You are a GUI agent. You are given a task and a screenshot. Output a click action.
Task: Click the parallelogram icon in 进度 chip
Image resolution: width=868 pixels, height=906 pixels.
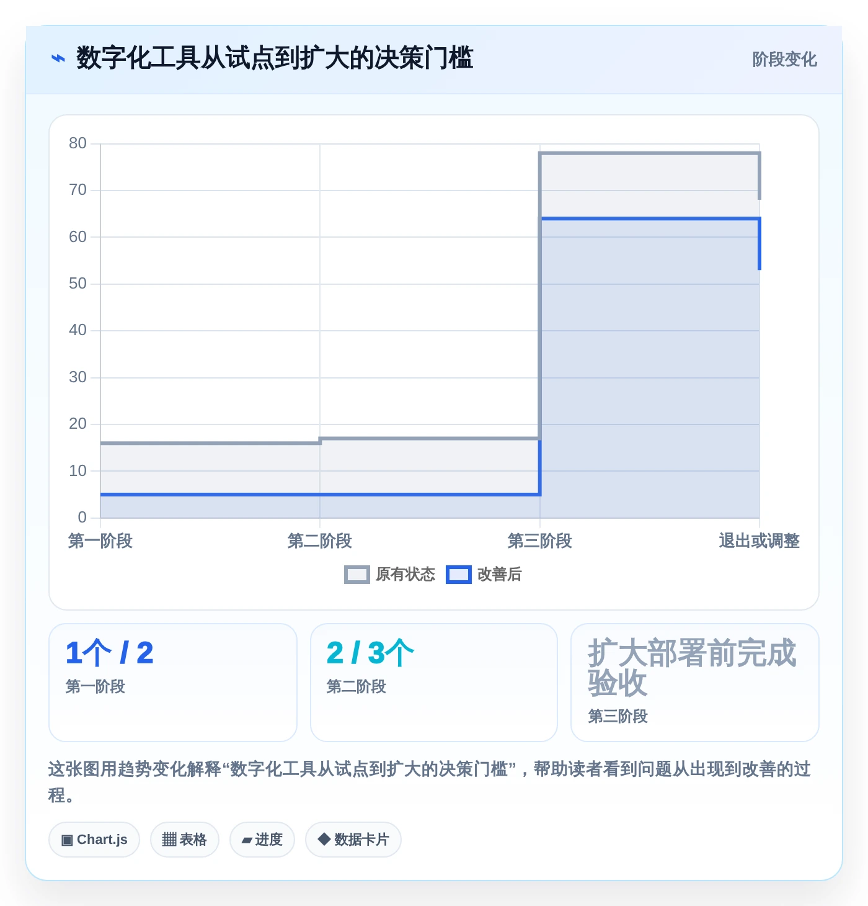(247, 840)
